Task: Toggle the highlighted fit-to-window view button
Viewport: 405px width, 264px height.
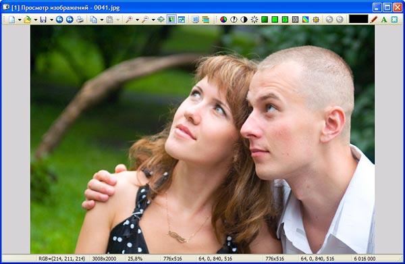Action: pos(171,20)
